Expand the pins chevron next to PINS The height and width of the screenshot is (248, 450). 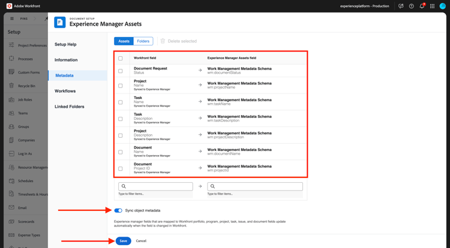(35, 19)
